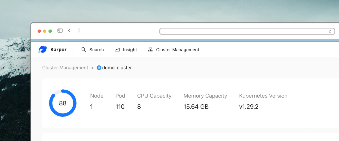Click the Kubernetes icon beside demo-cluster

coord(99,68)
